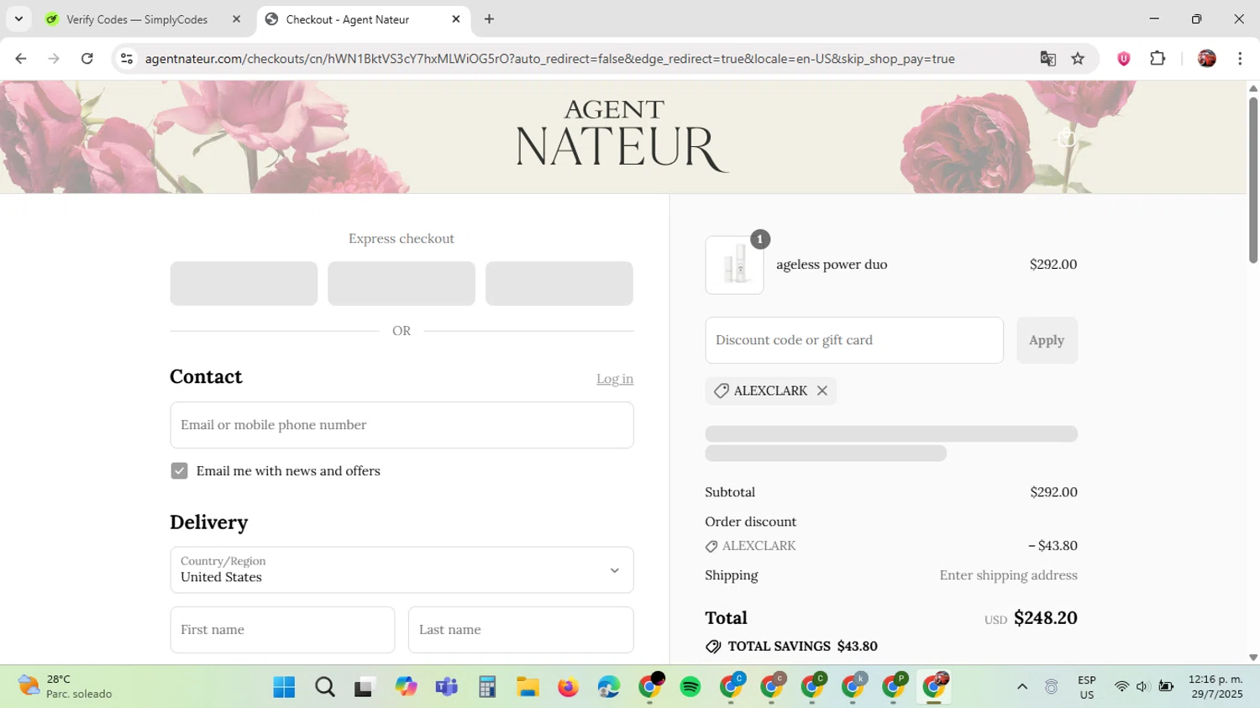The width and height of the screenshot is (1260, 708).
Task: Show hidden system tray icons
Action: pos(1022,687)
